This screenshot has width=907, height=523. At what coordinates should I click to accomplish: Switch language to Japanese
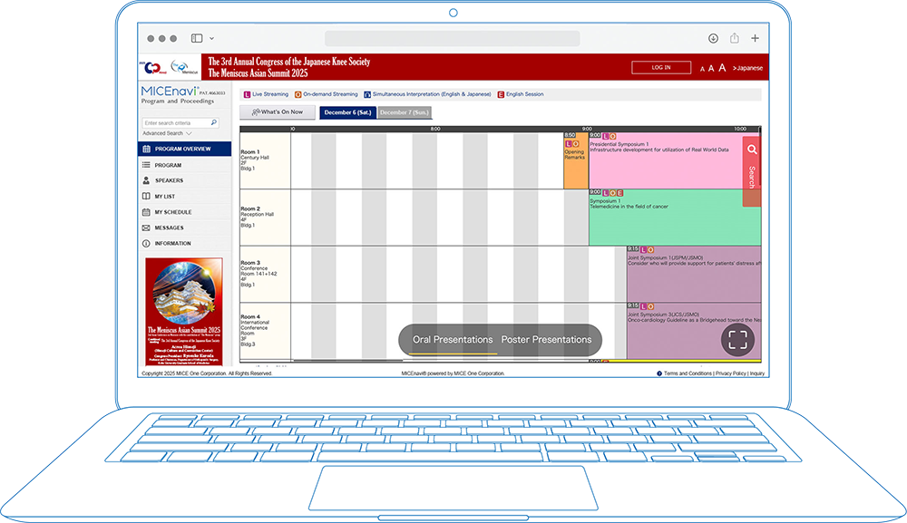748,68
